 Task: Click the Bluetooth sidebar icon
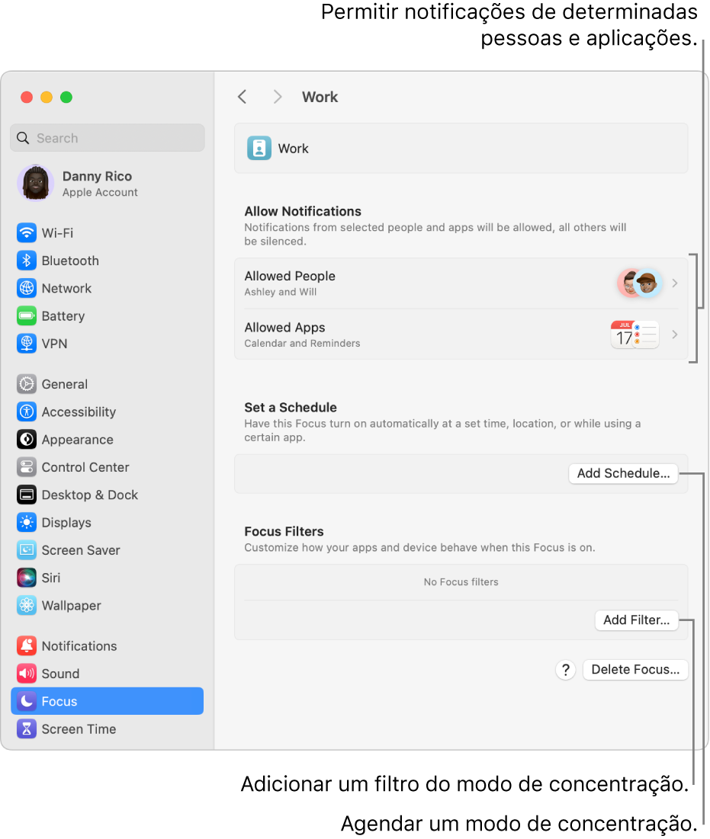click(x=26, y=261)
